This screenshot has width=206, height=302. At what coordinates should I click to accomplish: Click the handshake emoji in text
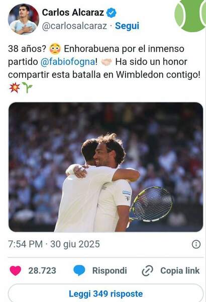107,62
